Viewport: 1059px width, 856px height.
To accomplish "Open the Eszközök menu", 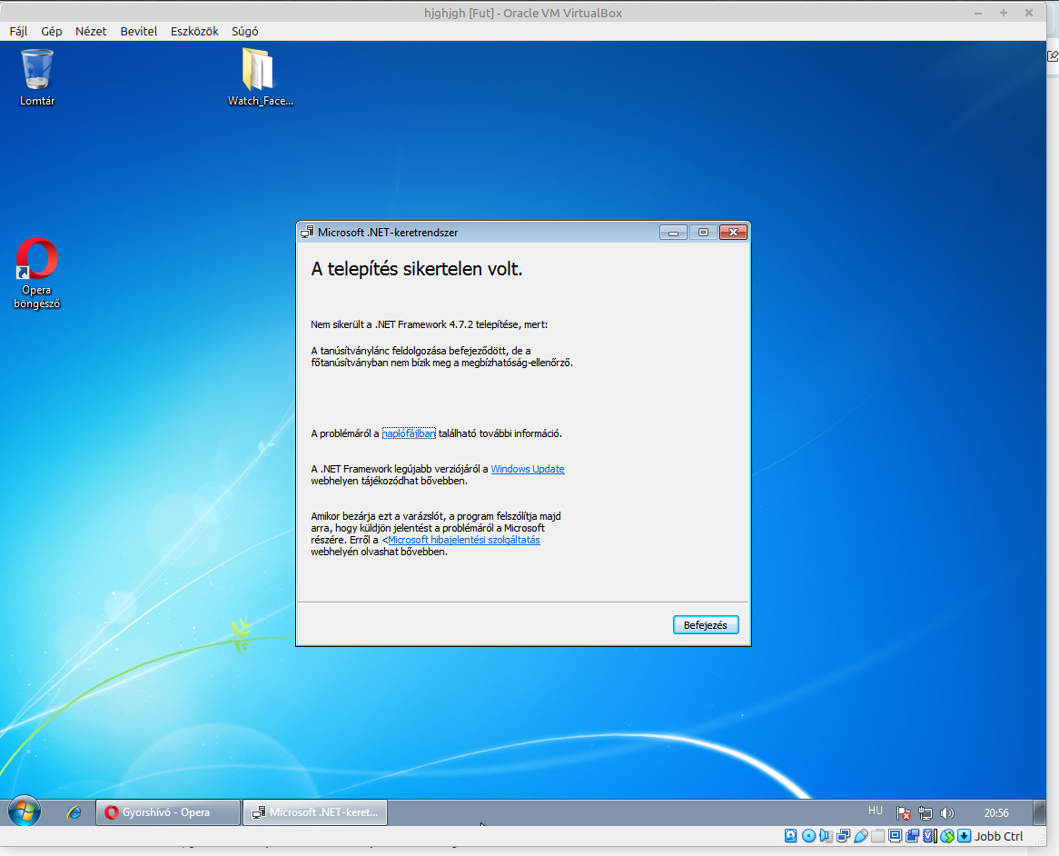I will (x=194, y=31).
